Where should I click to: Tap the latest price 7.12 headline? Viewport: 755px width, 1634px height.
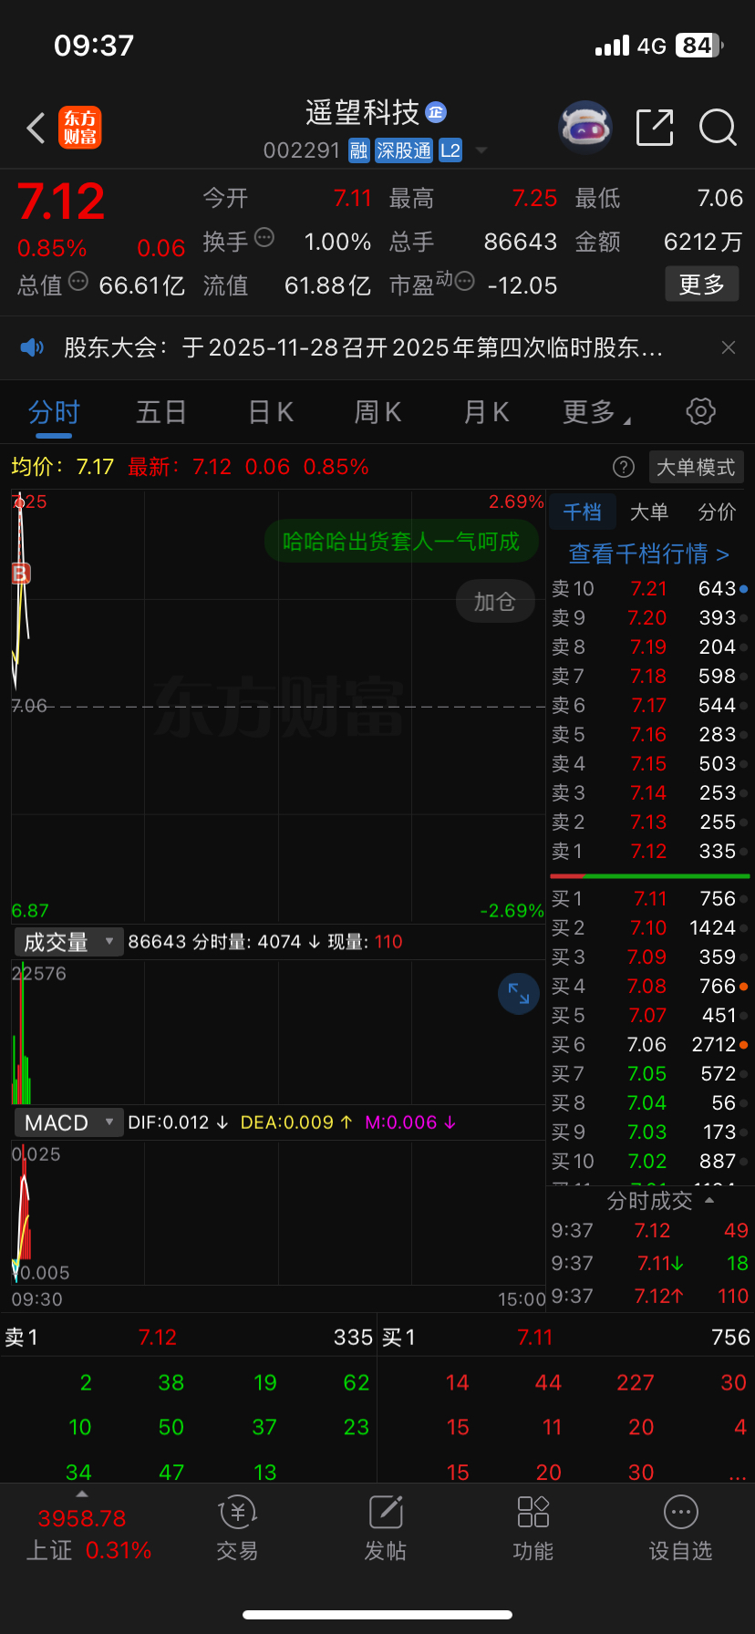[x=61, y=202]
